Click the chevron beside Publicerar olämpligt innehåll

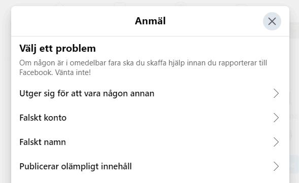click(276, 166)
